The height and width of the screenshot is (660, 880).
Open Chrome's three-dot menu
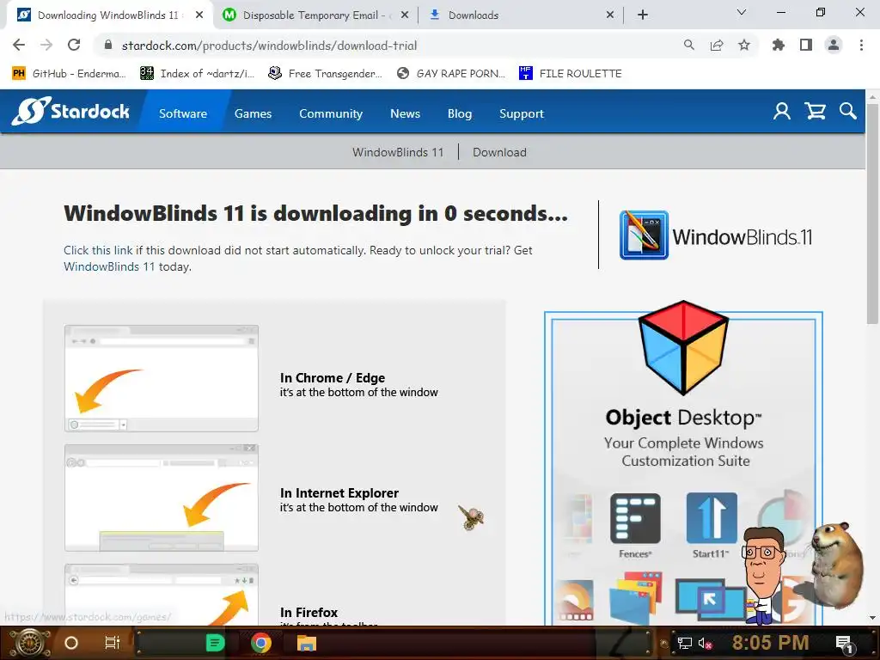click(861, 45)
